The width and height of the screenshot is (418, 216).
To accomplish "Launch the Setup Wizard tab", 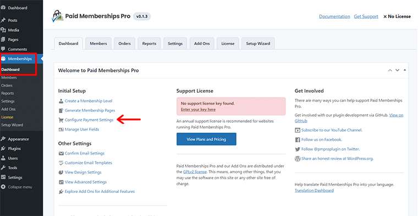I will pos(258,43).
